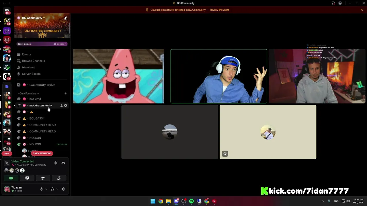Open Server Boosts
Viewport: 367px width, 206px height.
[x=31, y=74]
